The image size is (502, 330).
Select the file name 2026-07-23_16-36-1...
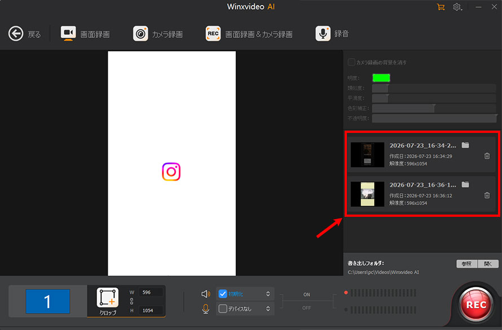(422, 185)
